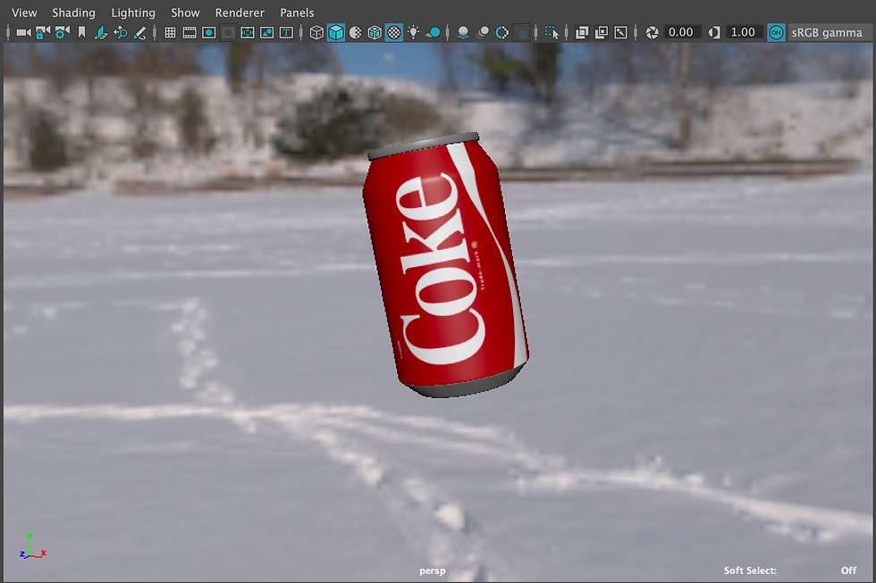Click the Exposure aperture icon
Viewport: 876px width, 583px height.
(x=652, y=32)
